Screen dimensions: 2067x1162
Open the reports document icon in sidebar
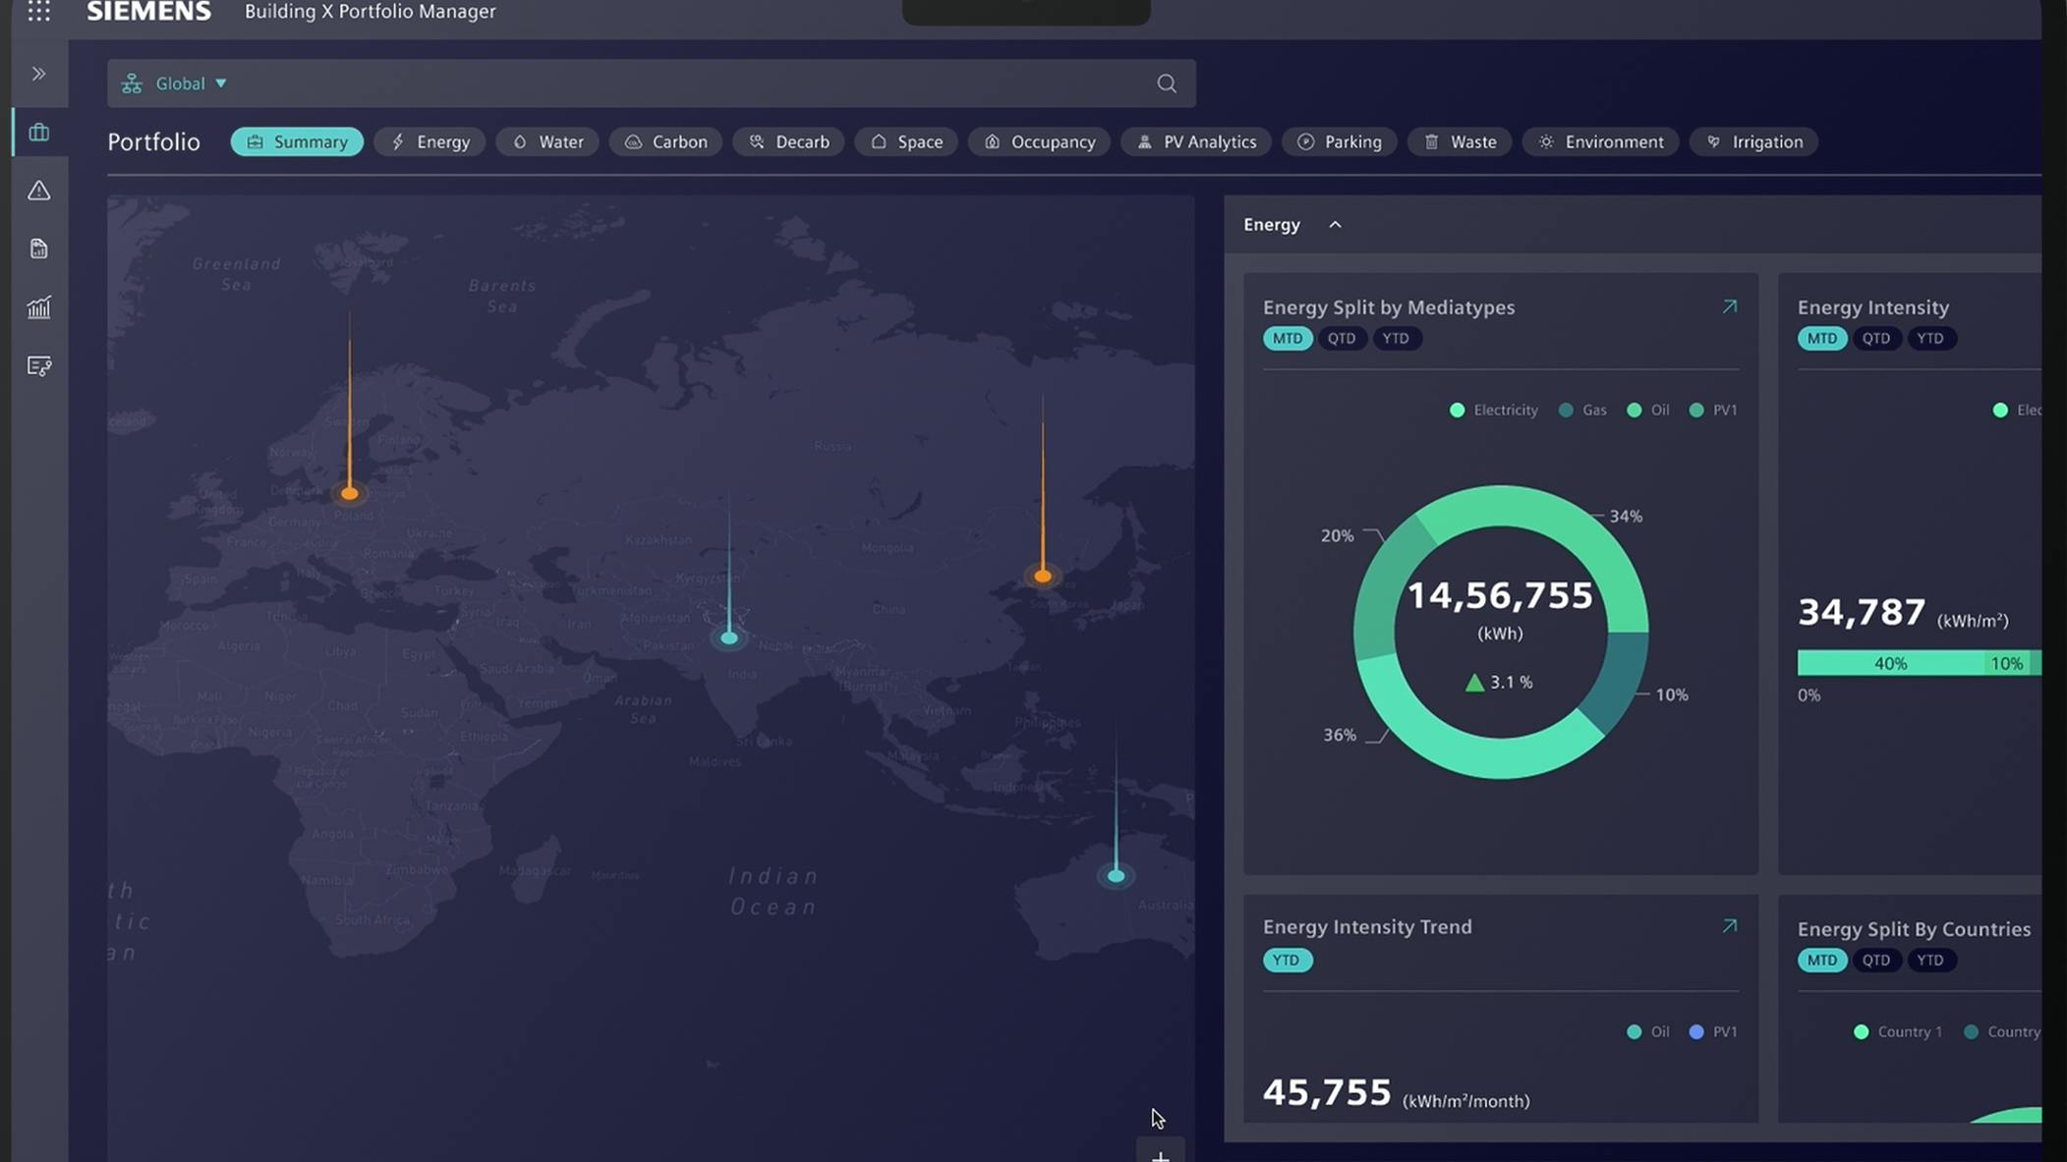(39, 249)
